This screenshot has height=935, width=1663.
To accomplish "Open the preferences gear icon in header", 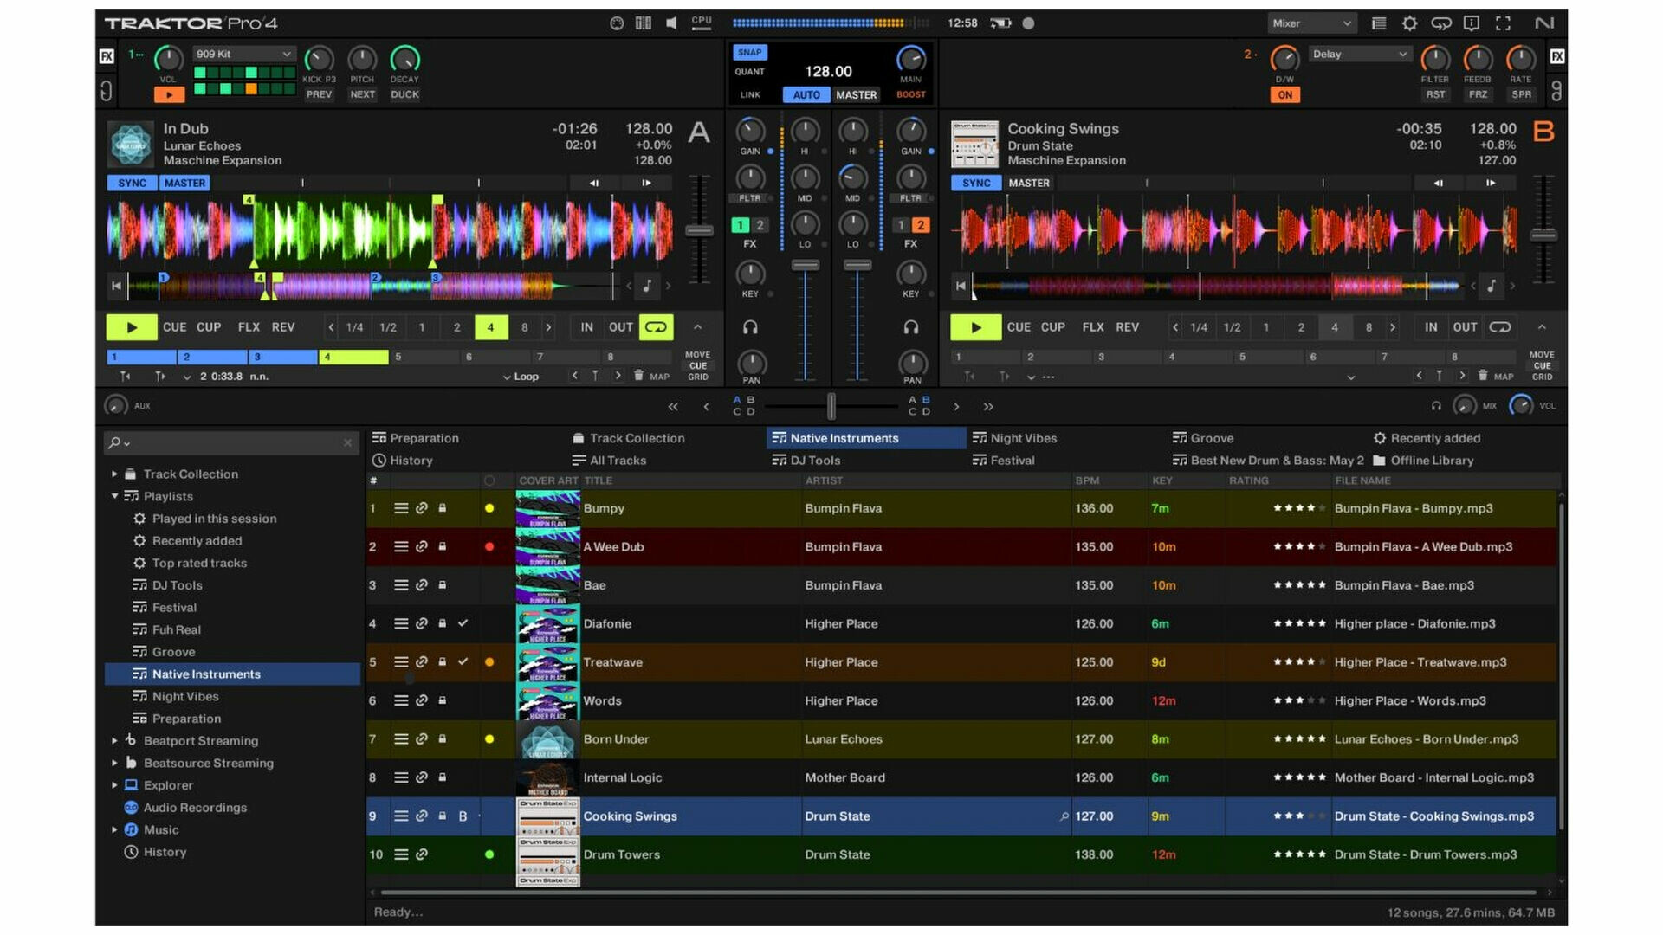I will tap(1409, 23).
